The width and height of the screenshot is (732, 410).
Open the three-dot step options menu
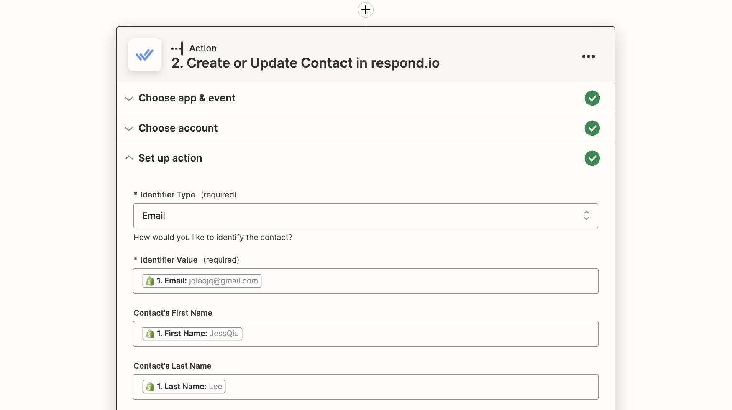point(588,56)
